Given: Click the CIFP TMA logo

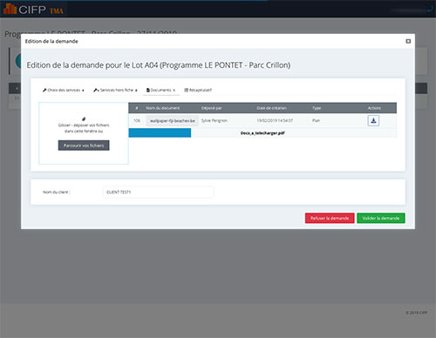Looking at the screenshot, I should click(x=34, y=10).
